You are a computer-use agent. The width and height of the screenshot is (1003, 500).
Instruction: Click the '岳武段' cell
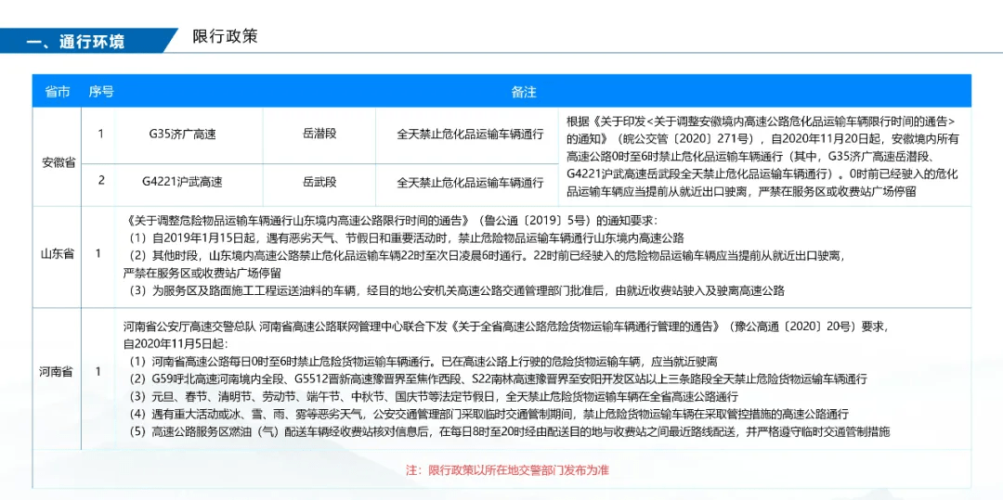pyautogui.click(x=319, y=182)
